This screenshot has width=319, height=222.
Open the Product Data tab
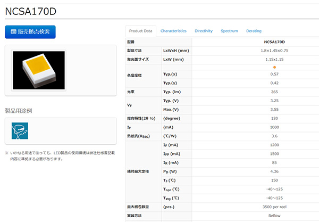click(140, 31)
